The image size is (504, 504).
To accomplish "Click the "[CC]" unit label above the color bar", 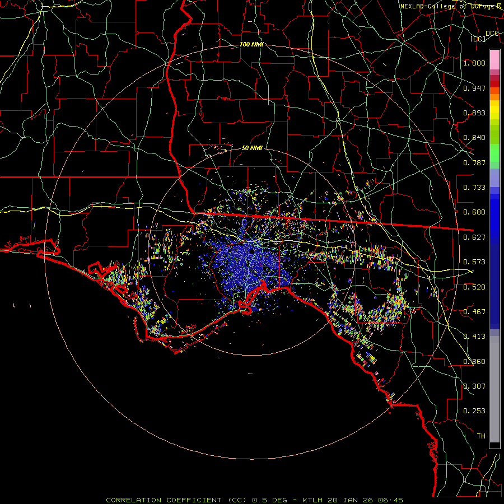I will [x=478, y=39].
